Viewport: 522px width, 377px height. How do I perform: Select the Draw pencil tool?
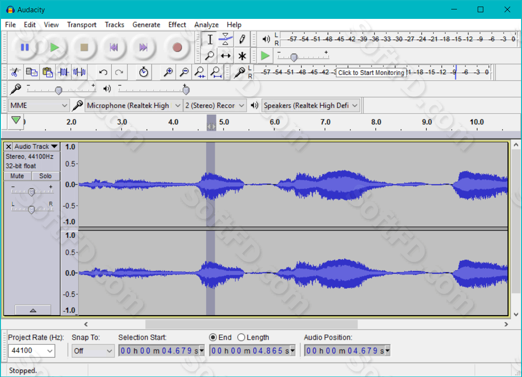pos(242,39)
